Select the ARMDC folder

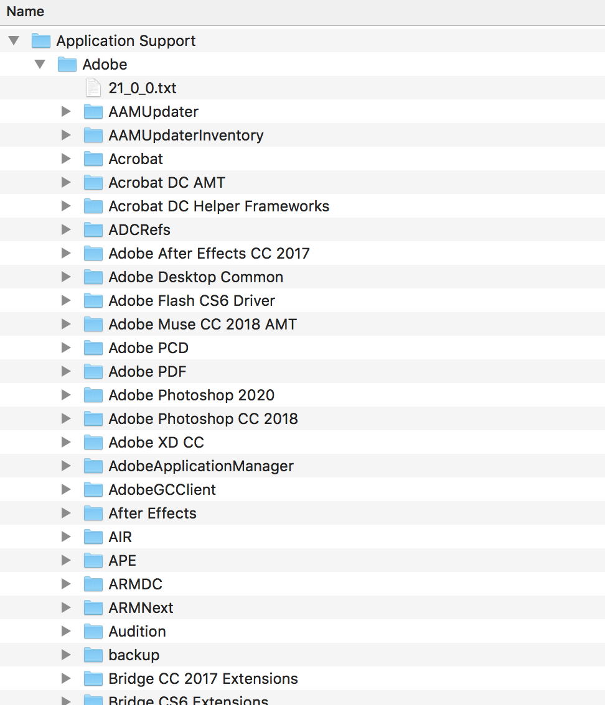point(134,584)
